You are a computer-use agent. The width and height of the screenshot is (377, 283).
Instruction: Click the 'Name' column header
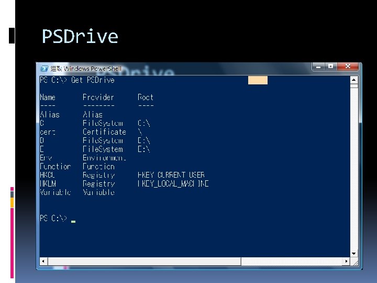(48, 97)
